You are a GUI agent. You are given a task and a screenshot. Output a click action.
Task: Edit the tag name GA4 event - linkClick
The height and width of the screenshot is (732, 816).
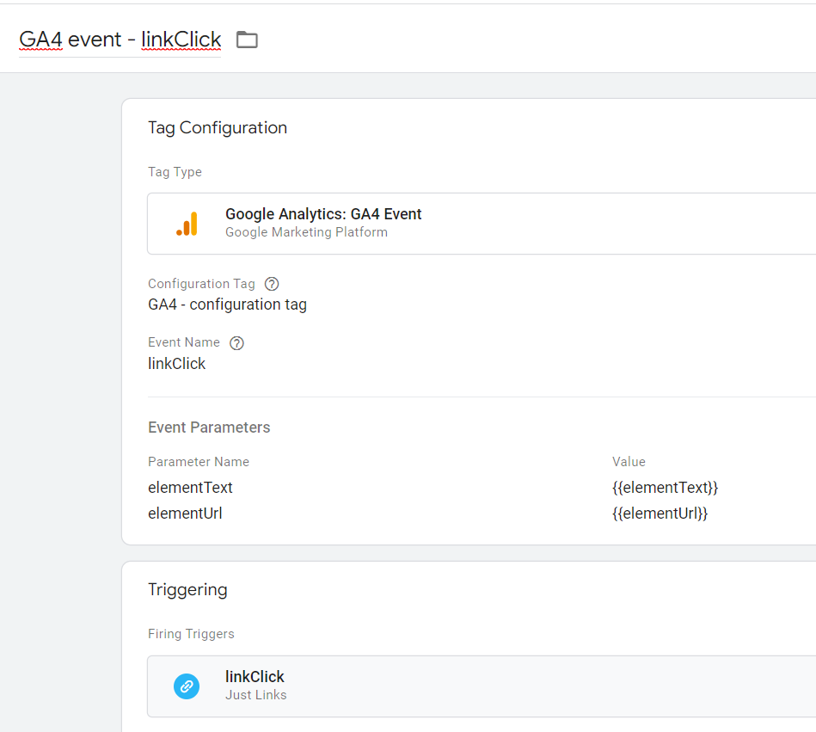[120, 40]
